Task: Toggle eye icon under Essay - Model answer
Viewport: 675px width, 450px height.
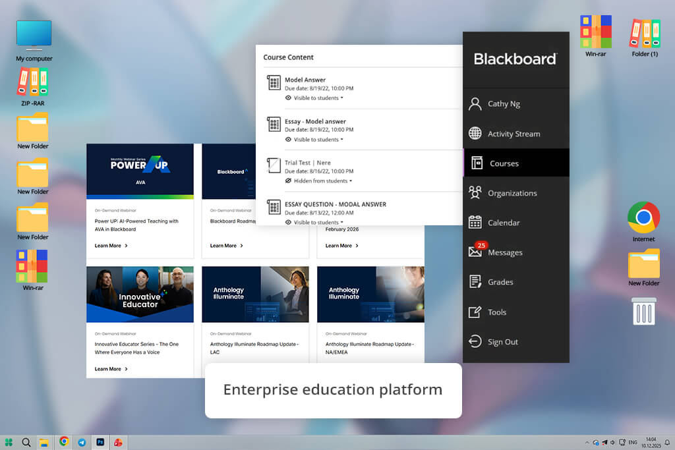Action: point(288,140)
